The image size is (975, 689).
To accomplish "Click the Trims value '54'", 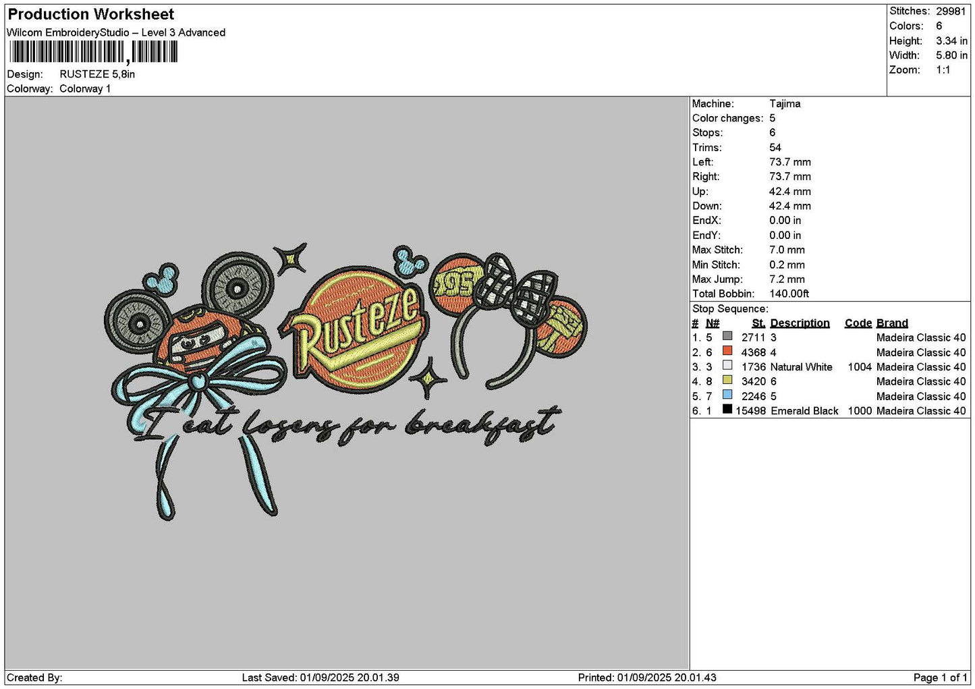I will point(775,148).
